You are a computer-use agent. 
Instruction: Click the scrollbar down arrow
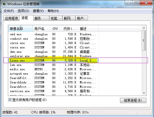[144, 93]
